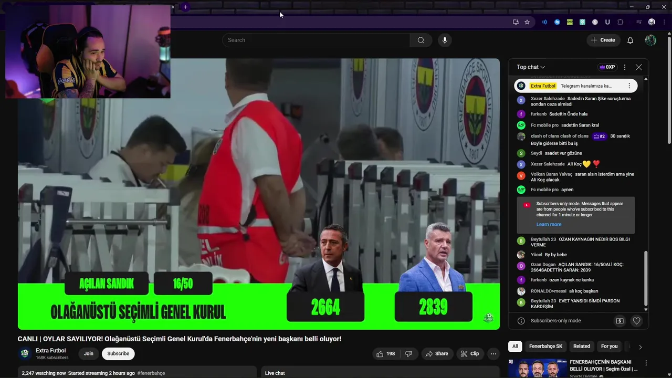Open the Extra Futbol channel name link
This screenshot has height=378, width=672.
51,351
